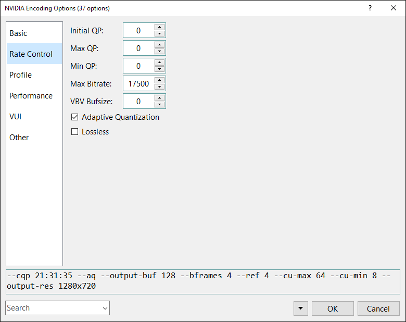Click the VBV Bufsize number field
Image resolution: width=406 pixels, height=322 pixels.
point(139,101)
